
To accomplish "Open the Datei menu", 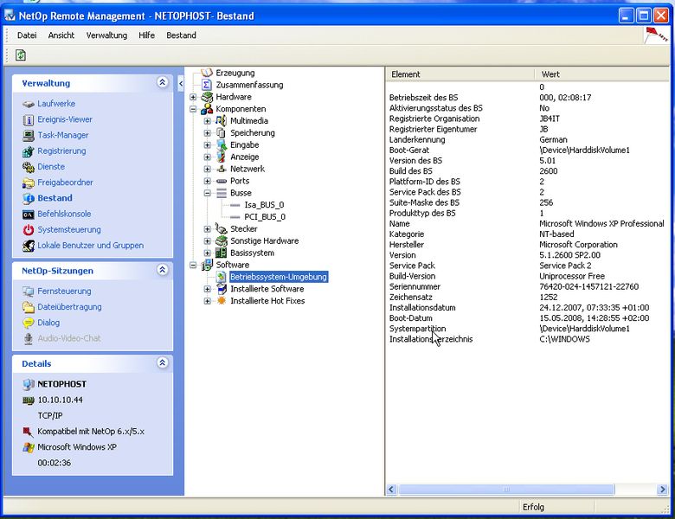I will (27, 35).
